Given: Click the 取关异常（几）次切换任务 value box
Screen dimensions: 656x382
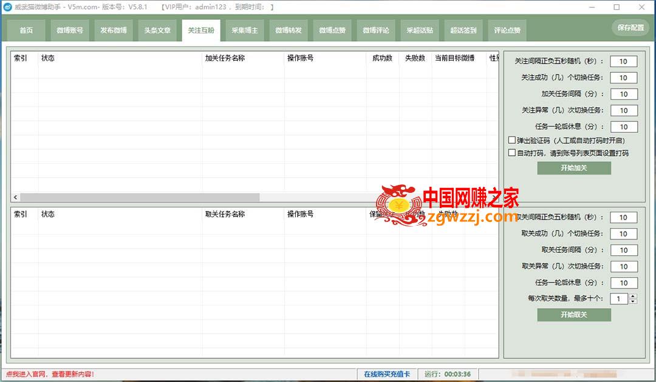Looking at the screenshot, I should [623, 266].
